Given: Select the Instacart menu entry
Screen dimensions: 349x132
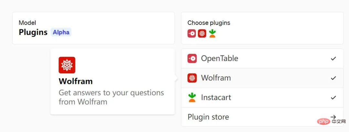Looking at the screenshot, I should tap(262, 97).
